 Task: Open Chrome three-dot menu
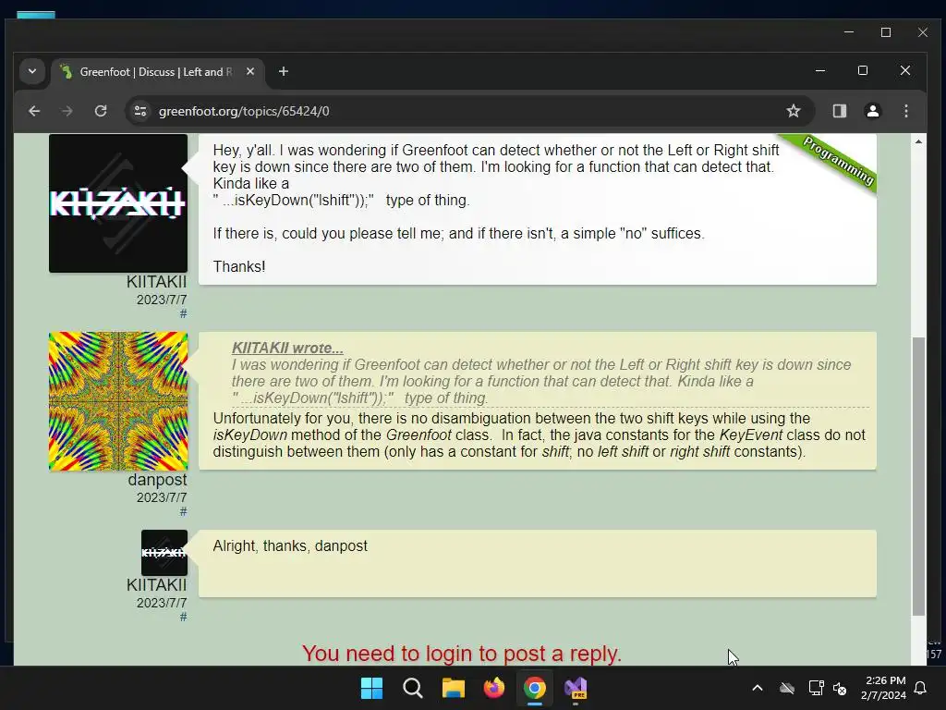(x=905, y=111)
